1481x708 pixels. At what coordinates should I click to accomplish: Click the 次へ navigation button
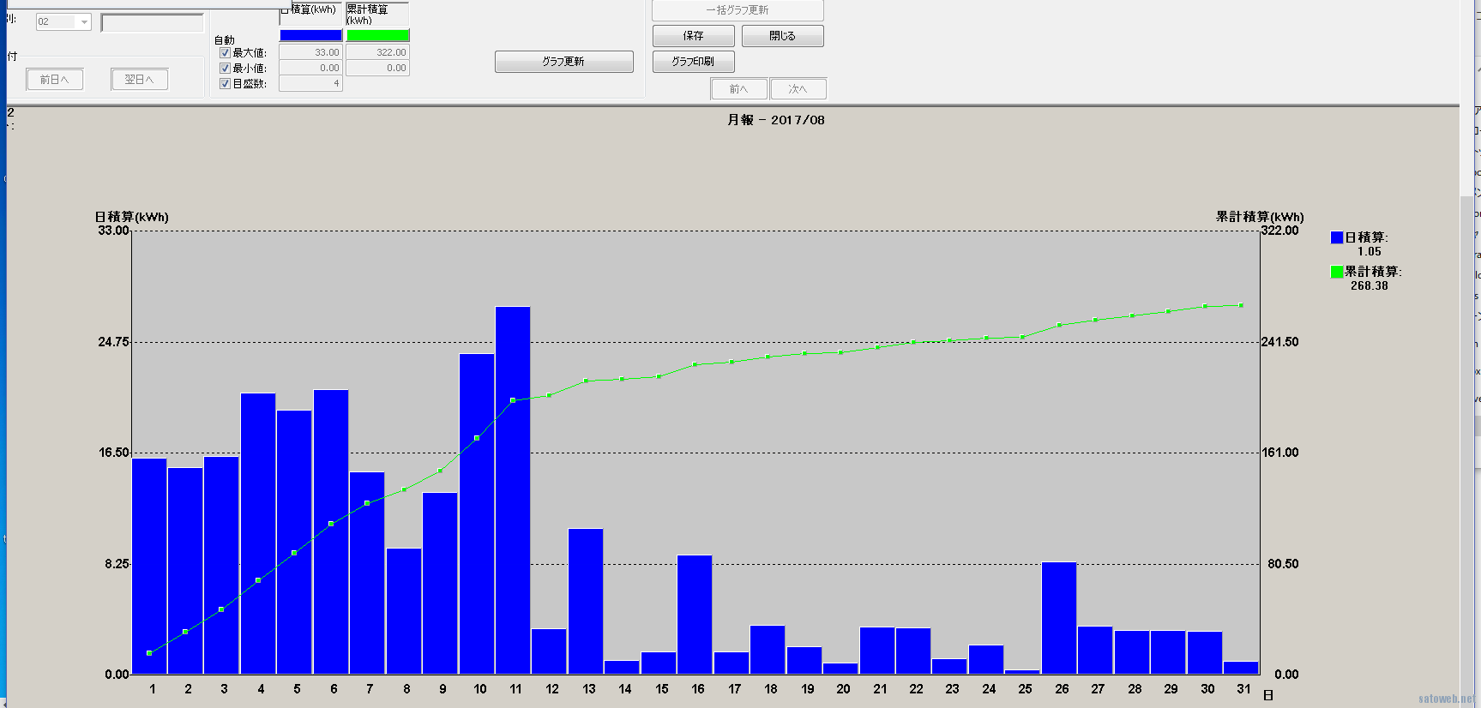tap(798, 89)
